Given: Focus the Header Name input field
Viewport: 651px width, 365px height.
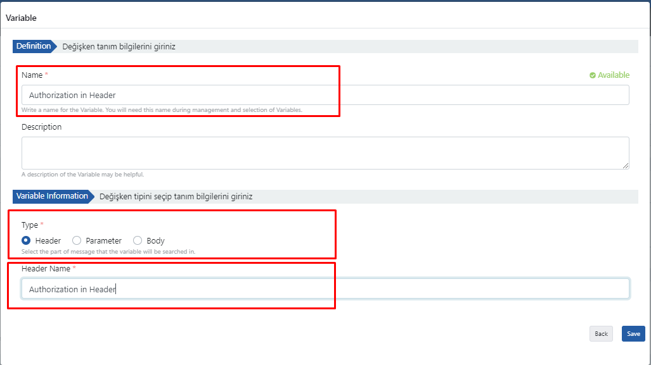Looking at the screenshot, I should click(325, 288).
